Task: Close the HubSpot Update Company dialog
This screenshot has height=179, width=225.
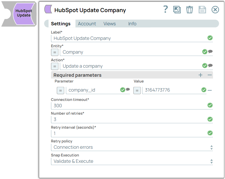Action: (x=215, y=10)
